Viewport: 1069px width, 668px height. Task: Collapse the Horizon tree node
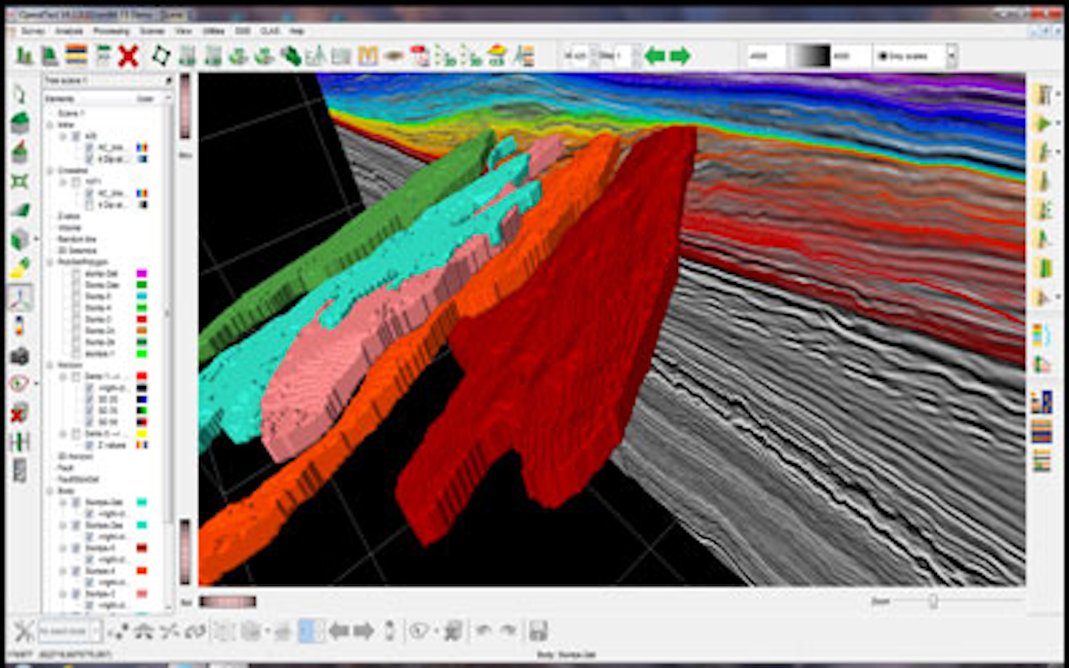click(50, 365)
